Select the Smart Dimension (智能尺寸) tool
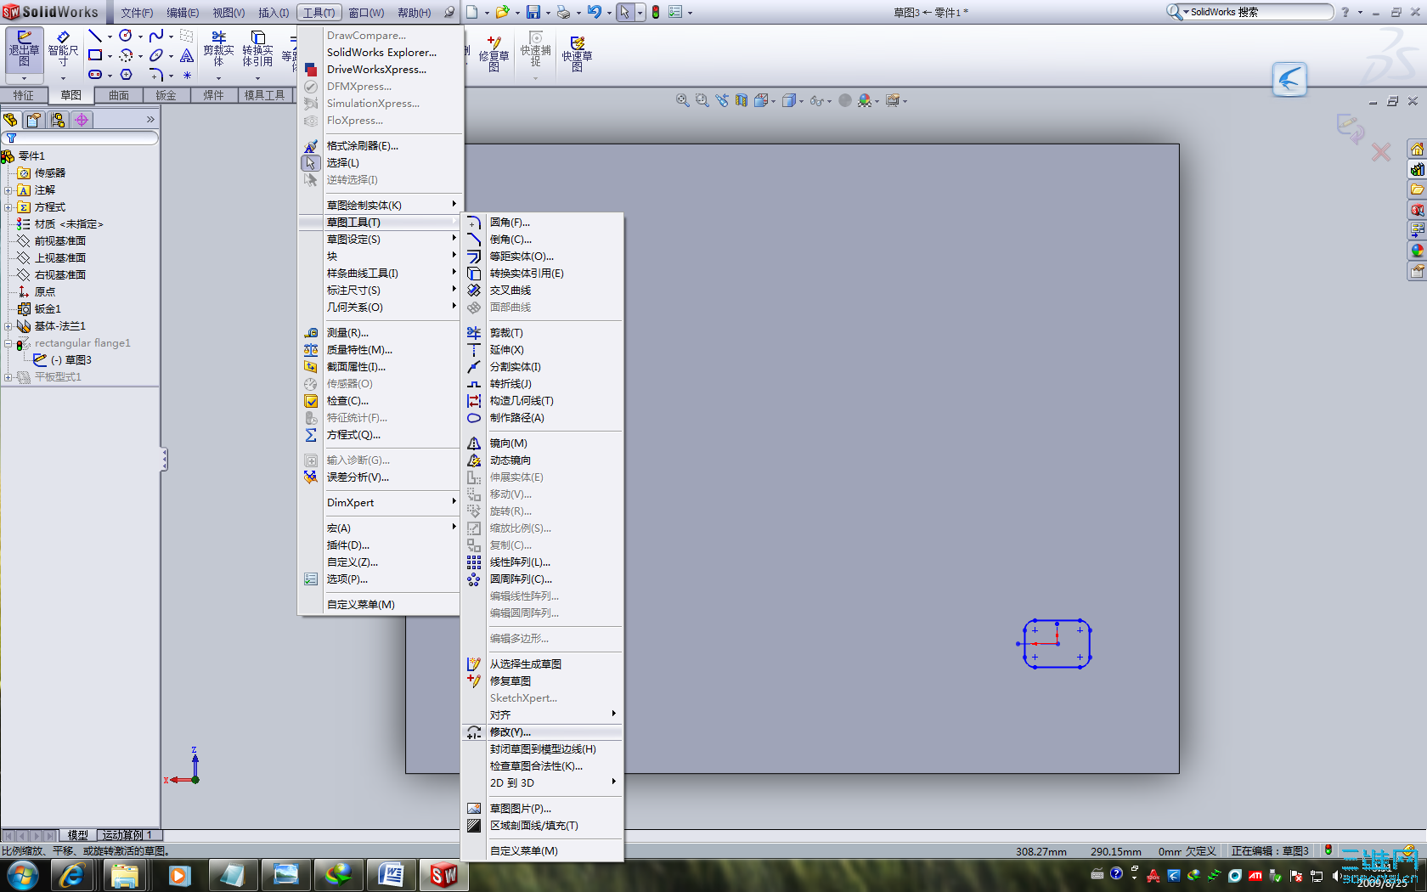This screenshot has height=892, width=1427. coord(63,50)
